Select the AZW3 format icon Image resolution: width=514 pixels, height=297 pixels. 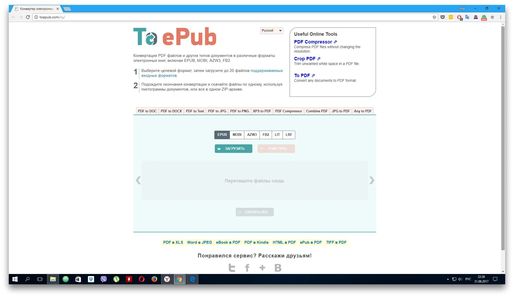[252, 135]
